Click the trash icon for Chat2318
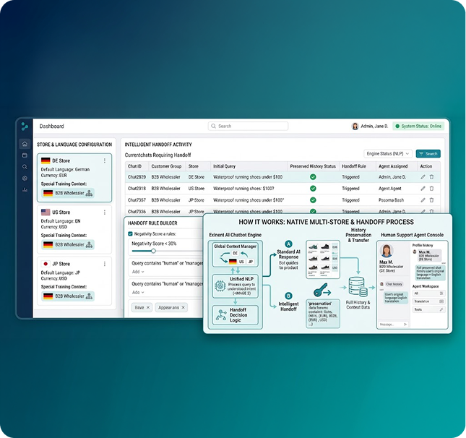466x438 pixels. pyautogui.click(x=431, y=189)
